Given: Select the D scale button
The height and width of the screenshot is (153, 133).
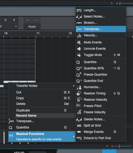Looking at the screenshot, I should click(5, 20).
